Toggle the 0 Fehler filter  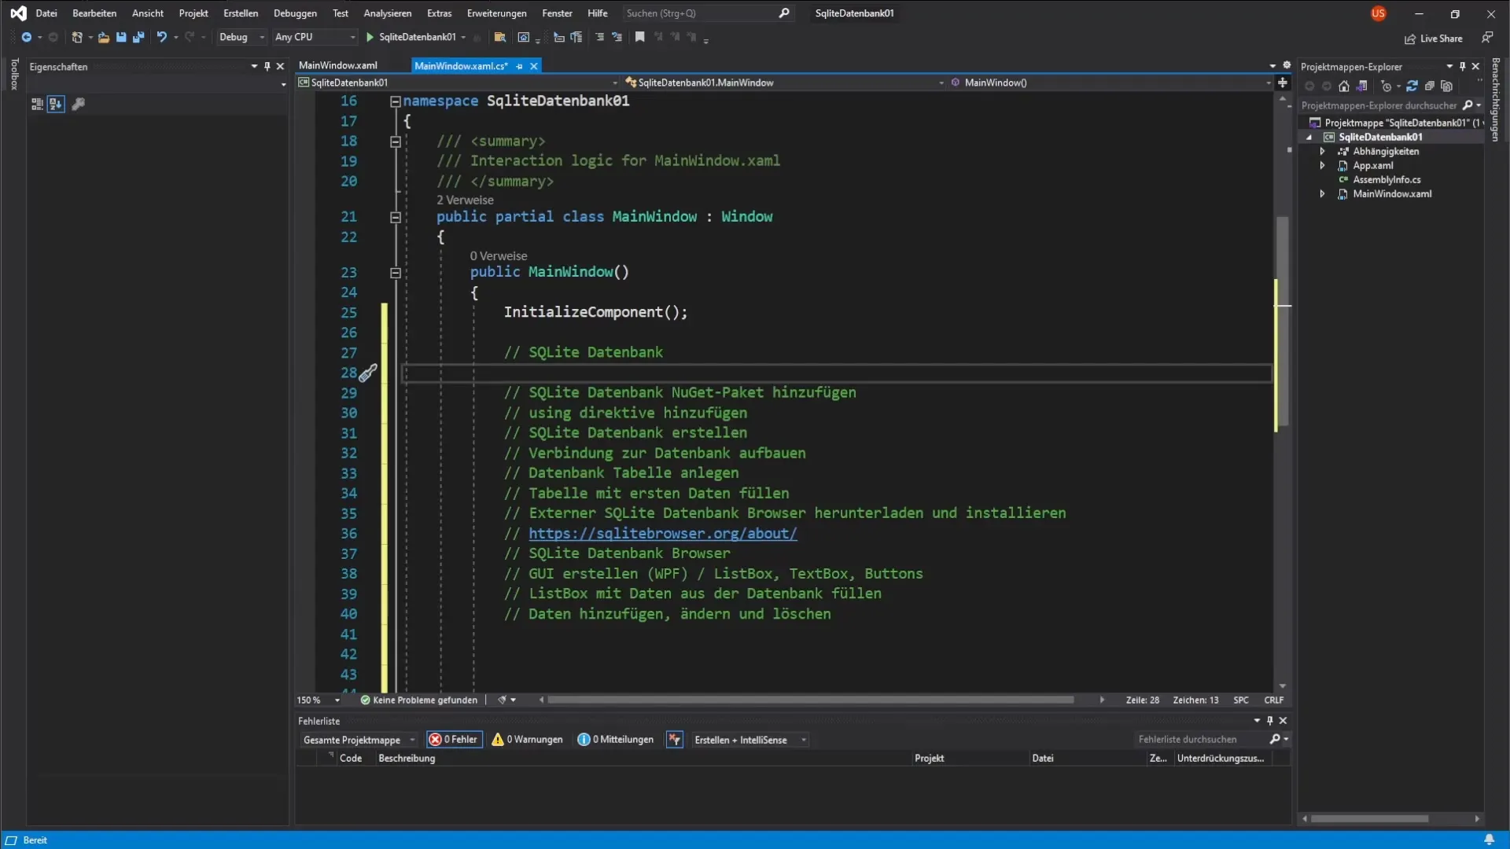pos(454,739)
